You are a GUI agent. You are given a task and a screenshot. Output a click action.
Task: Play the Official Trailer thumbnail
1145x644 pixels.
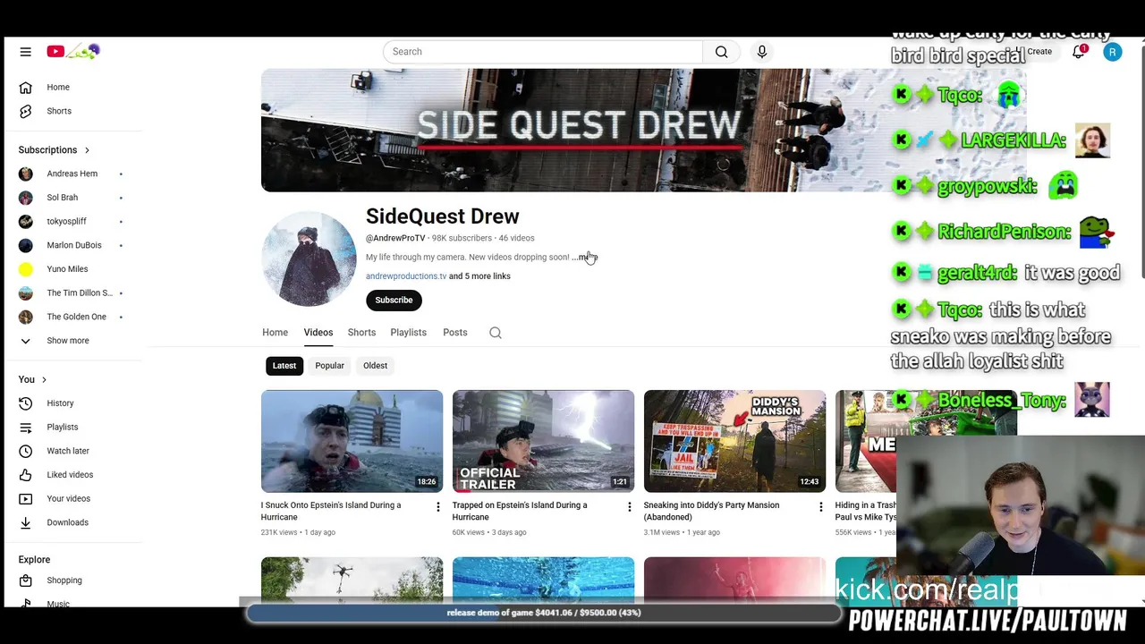click(543, 441)
